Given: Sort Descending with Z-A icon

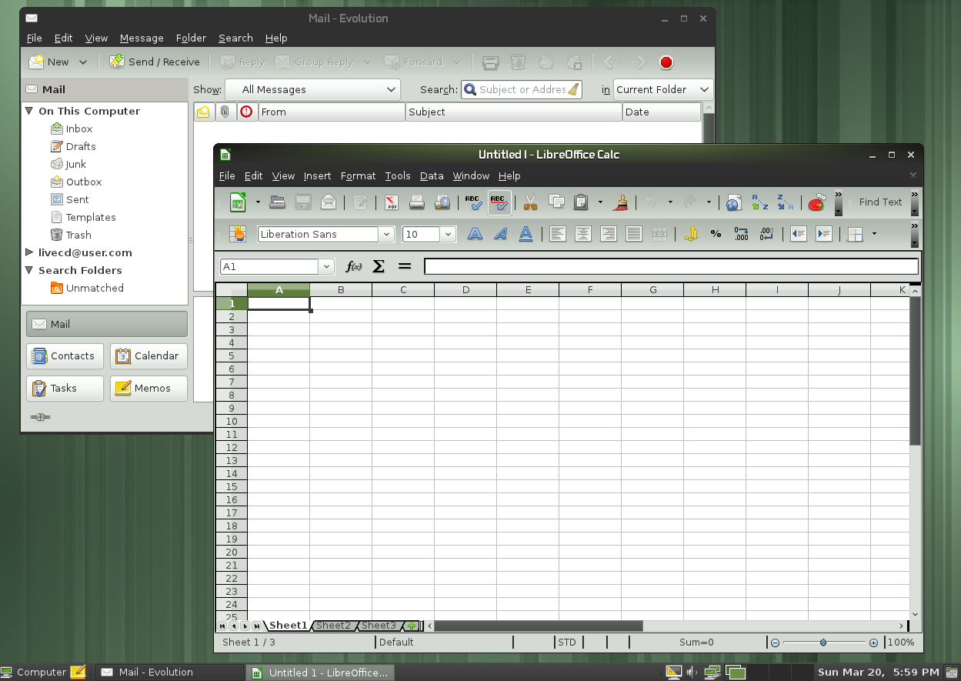Looking at the screenshot, I should (x=785, y=202).
